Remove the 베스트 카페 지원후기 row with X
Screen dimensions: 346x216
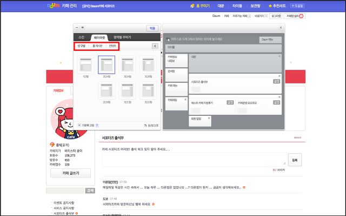point(280,97)
